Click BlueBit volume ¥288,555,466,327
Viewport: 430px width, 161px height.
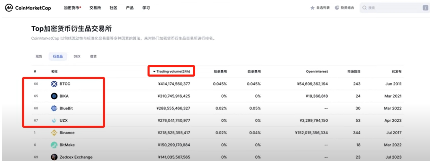[173, 108]
